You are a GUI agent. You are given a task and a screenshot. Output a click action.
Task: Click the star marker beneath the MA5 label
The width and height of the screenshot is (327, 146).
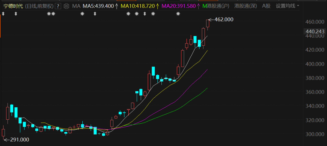(82, 14)
